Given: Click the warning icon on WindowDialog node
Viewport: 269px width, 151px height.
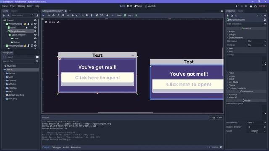Looking at the screenshot, I should pyautogui.click(x=25, y=24).
